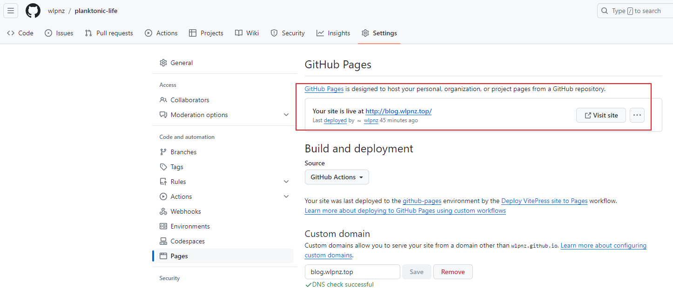673x288 pixels.
Task: Open the three-dots menu beside Visit site
Action: pyautogui.click(x=637, y=115)
